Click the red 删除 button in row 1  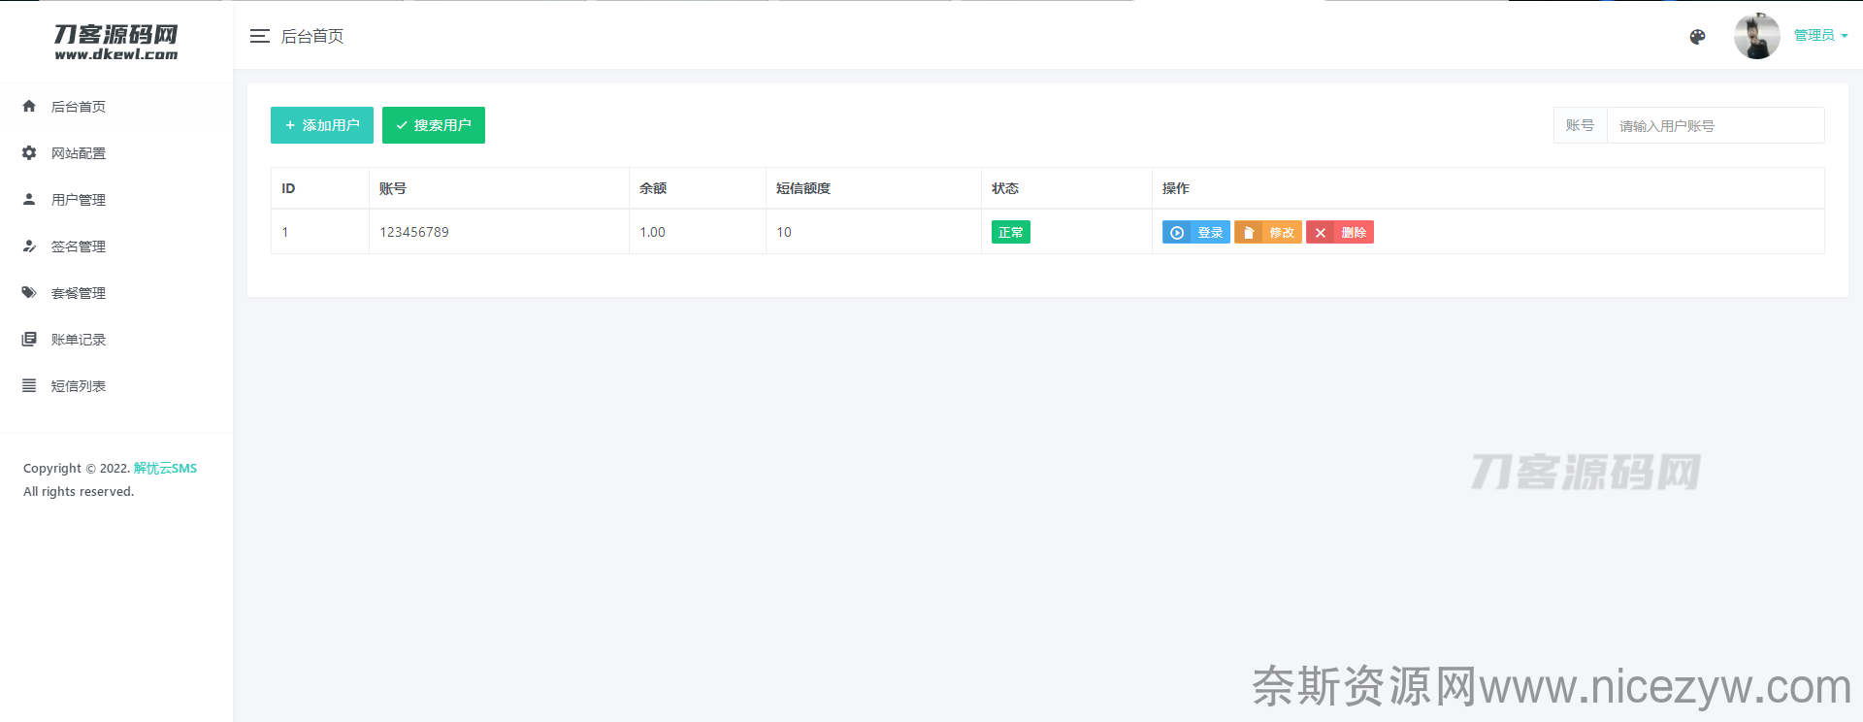coord(1339,233)
